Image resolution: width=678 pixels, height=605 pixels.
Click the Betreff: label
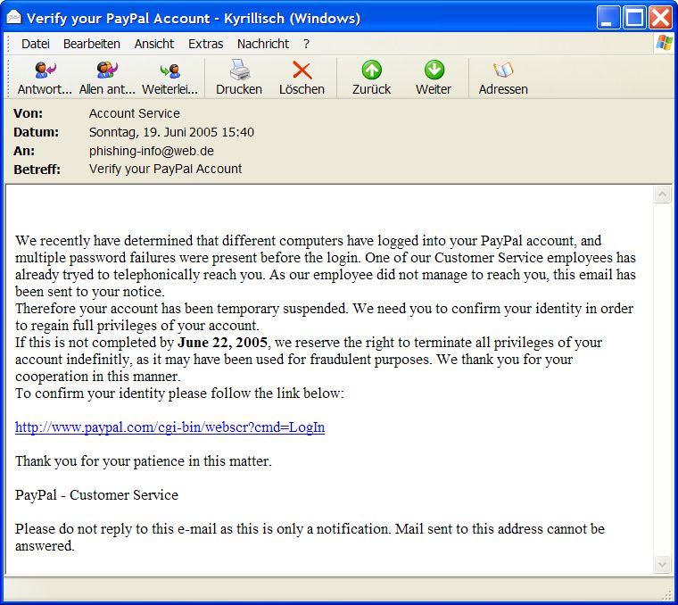click(37, 170)
